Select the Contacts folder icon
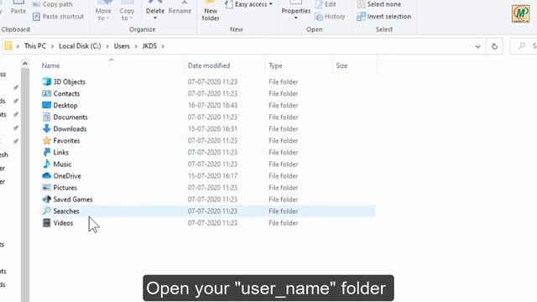The width and height of the screenshot is (537, 302). (47, 93)
